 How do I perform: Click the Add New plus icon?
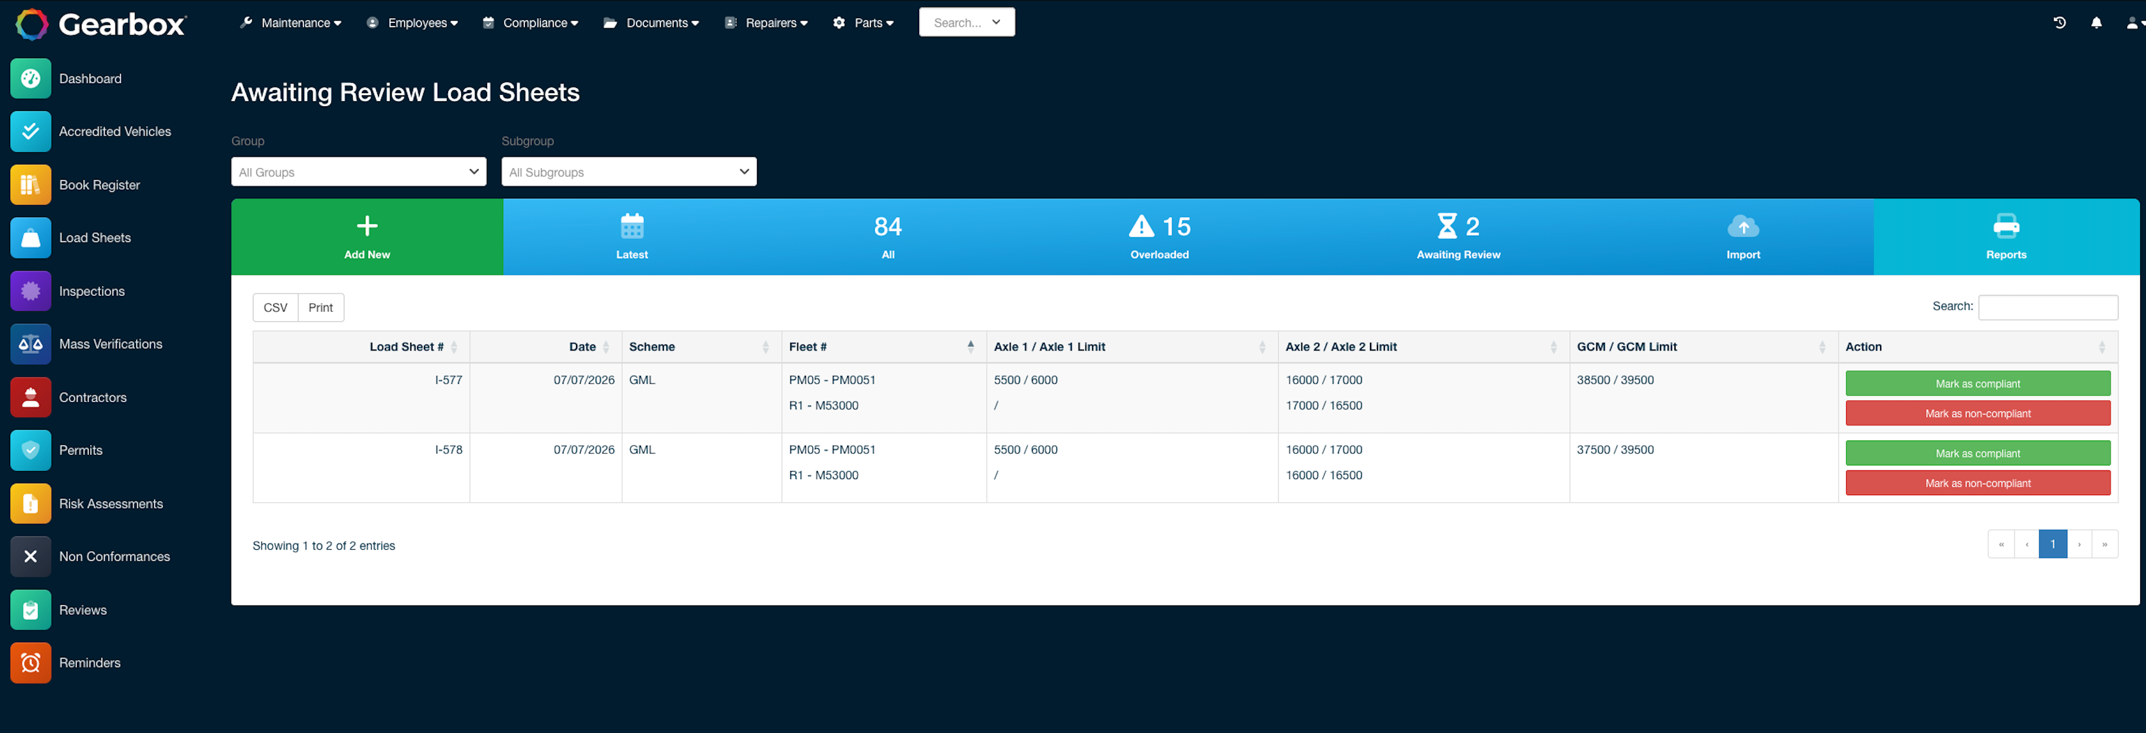[x=368, y=226]
